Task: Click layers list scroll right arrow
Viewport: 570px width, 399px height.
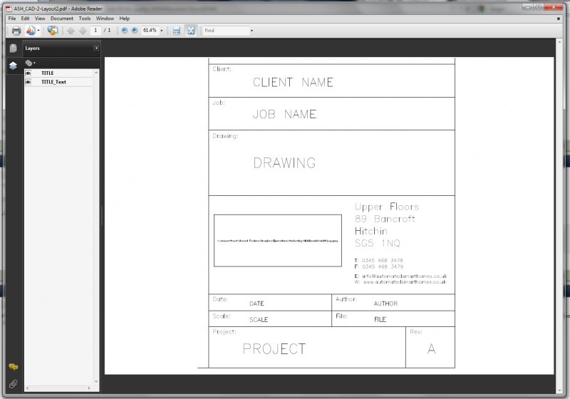Action: [89, 388]
